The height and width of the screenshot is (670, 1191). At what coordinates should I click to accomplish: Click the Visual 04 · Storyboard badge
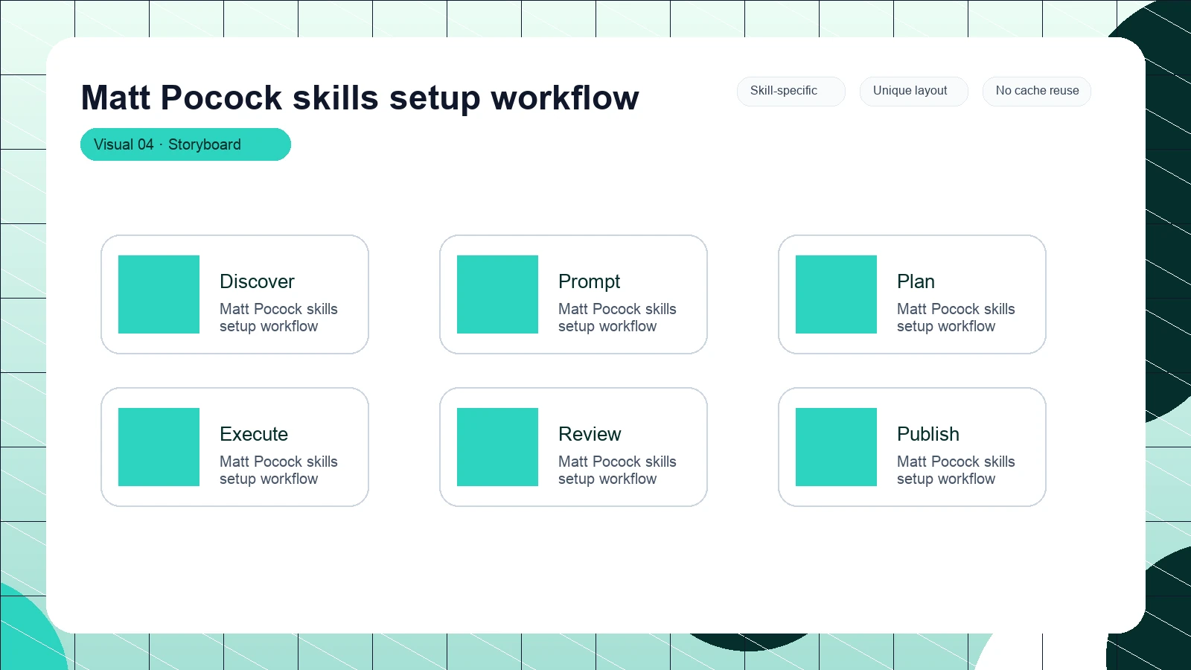(185, 144)
